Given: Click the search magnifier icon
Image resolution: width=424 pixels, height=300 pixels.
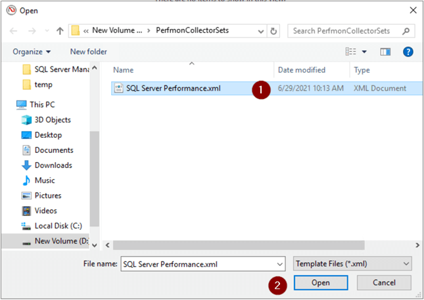Looking at the screenshot, I should [x=406, y=31].
